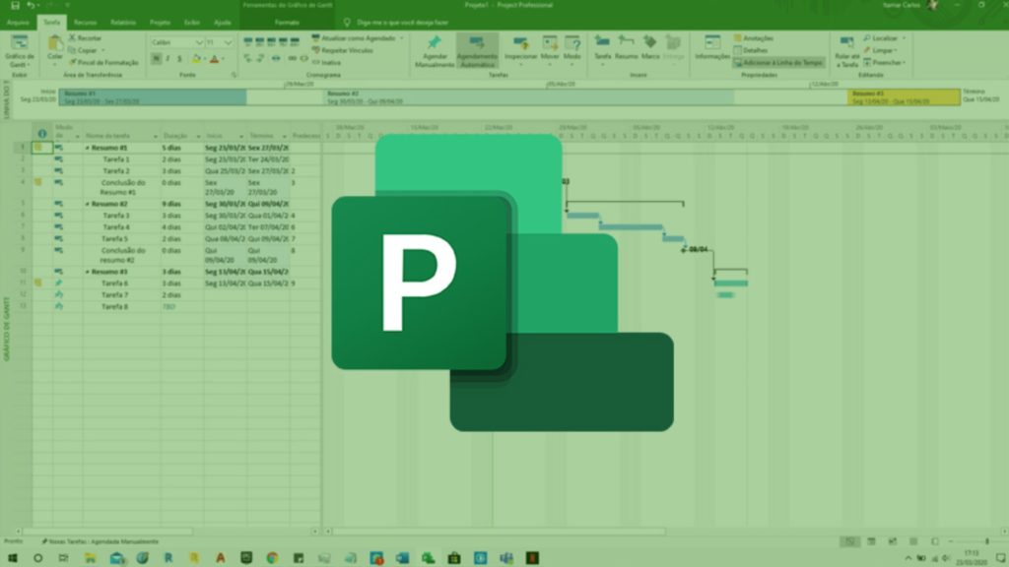Image resolution: width=1009 pixels, height=567 pixels.
Task: Click the Copiar copy command
Action: 85,50
